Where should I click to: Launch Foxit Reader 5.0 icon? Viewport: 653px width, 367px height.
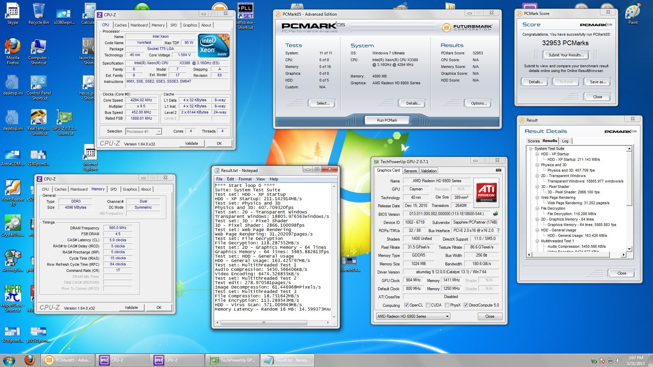(13, 193)
